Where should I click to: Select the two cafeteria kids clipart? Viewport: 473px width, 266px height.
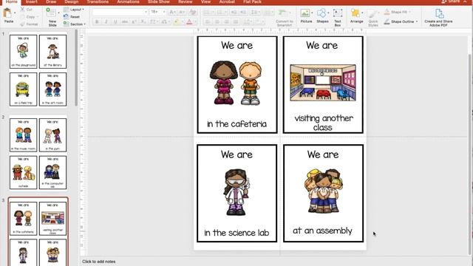236,83
